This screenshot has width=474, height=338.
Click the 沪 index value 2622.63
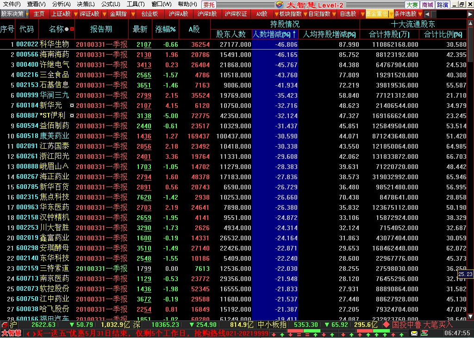[x=43, y=325]
